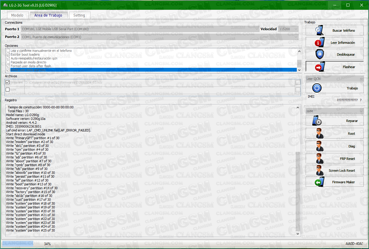Click the 'Total Files : 30' log line

pyautogui.click(x=18, y=111)
